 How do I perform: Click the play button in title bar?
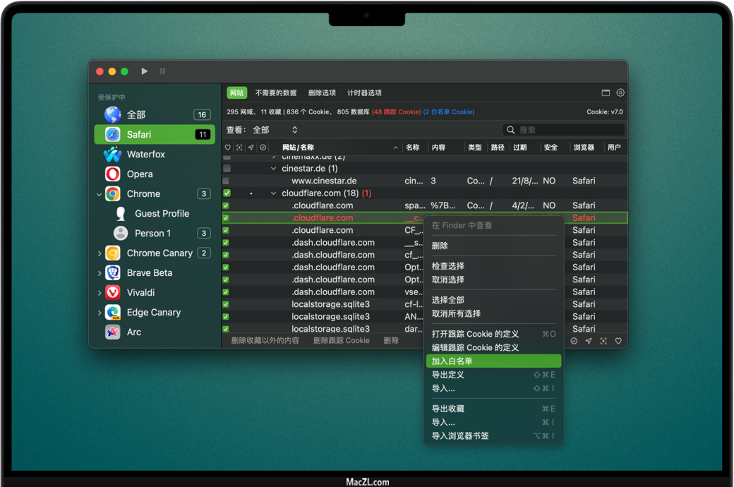tap(145, 71)
